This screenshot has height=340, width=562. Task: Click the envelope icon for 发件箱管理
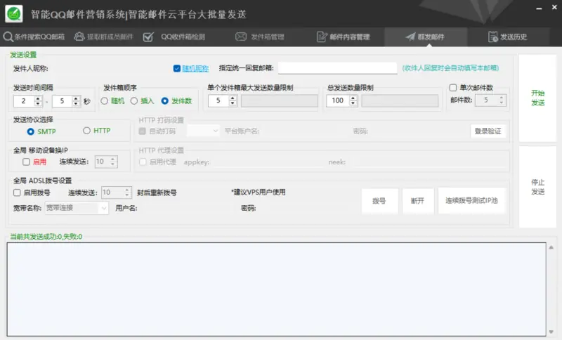(x=241, y=37)
